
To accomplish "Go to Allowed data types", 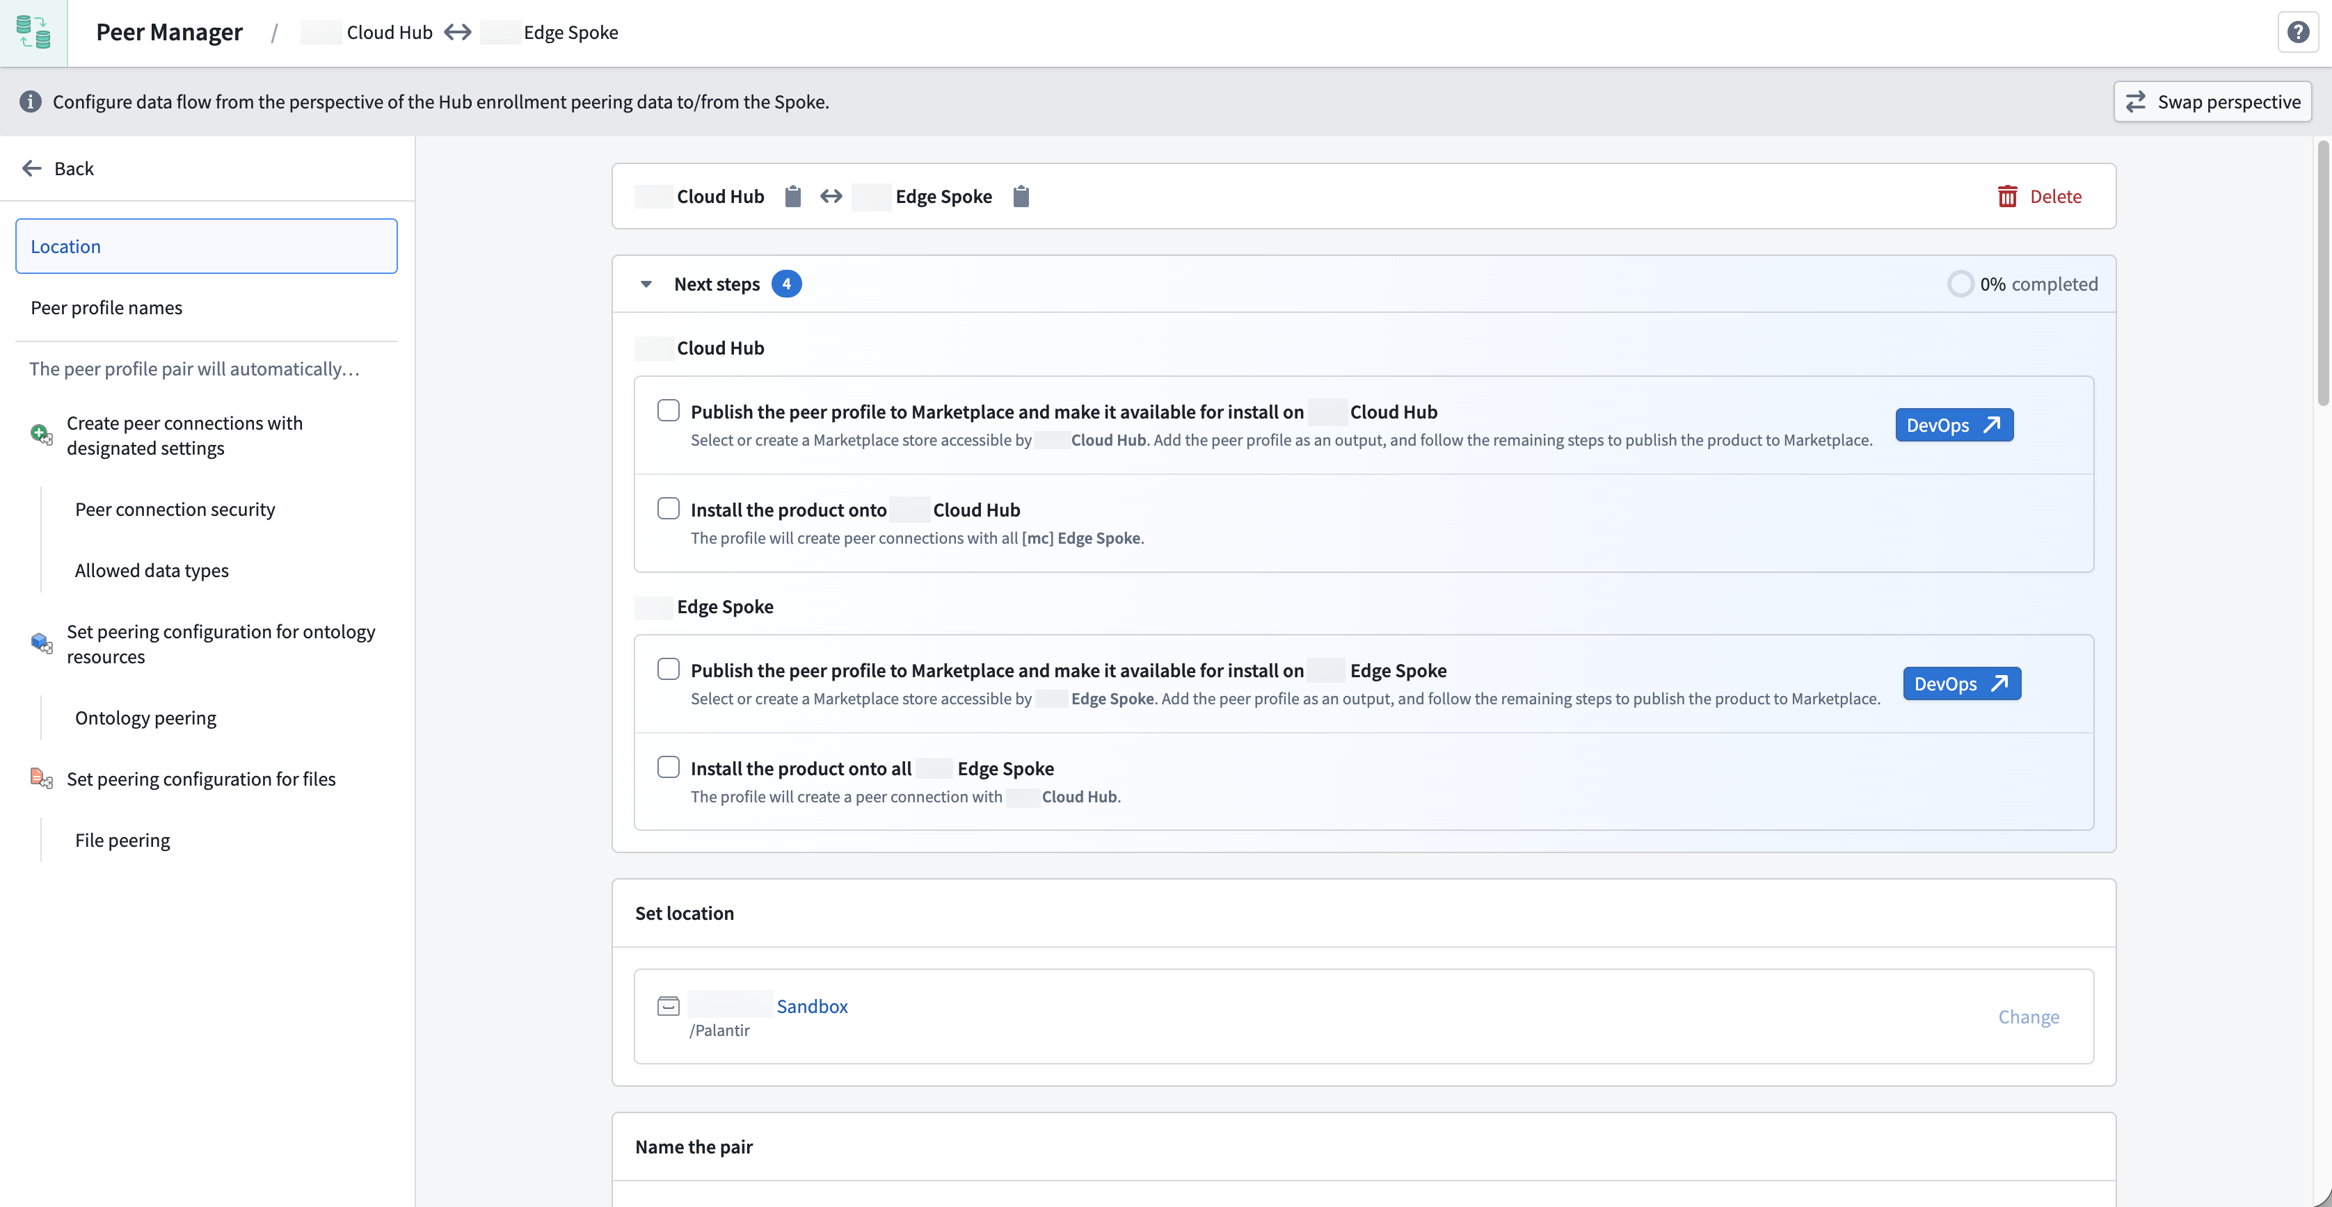I will point(152,571).
